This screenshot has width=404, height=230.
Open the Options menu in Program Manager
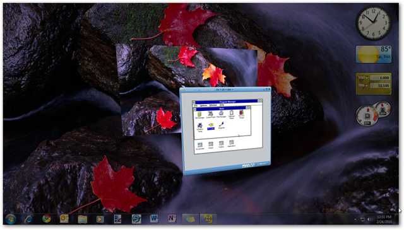click(203, 105)
